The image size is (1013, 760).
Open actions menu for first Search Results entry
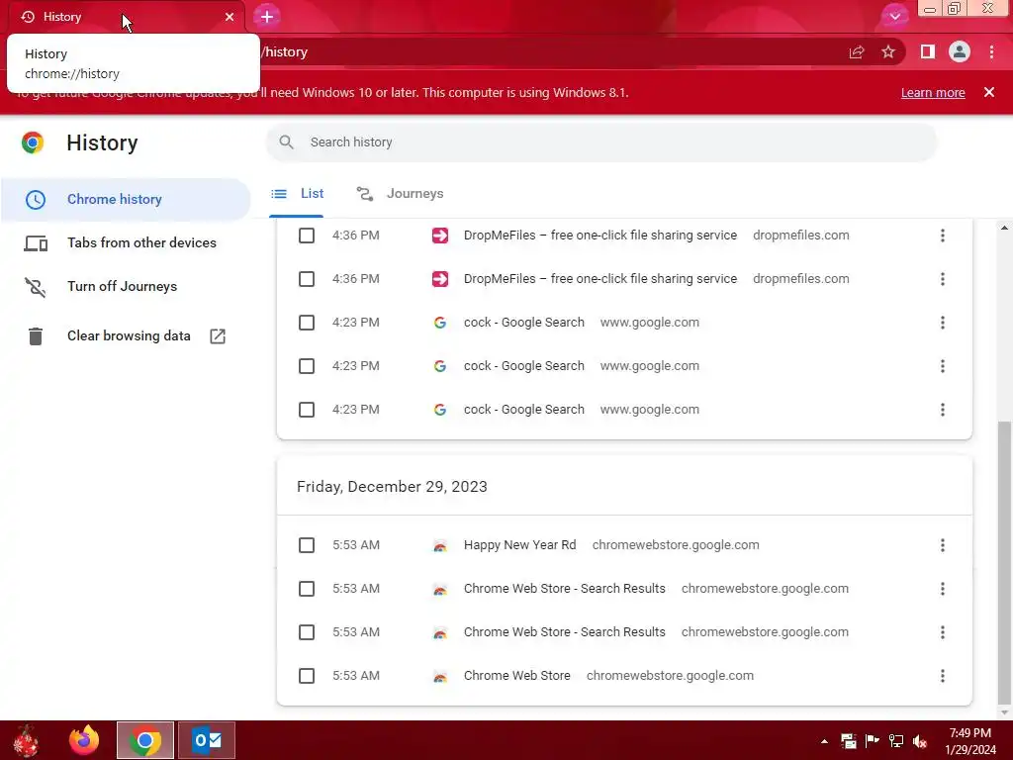(x=943, y=589)
